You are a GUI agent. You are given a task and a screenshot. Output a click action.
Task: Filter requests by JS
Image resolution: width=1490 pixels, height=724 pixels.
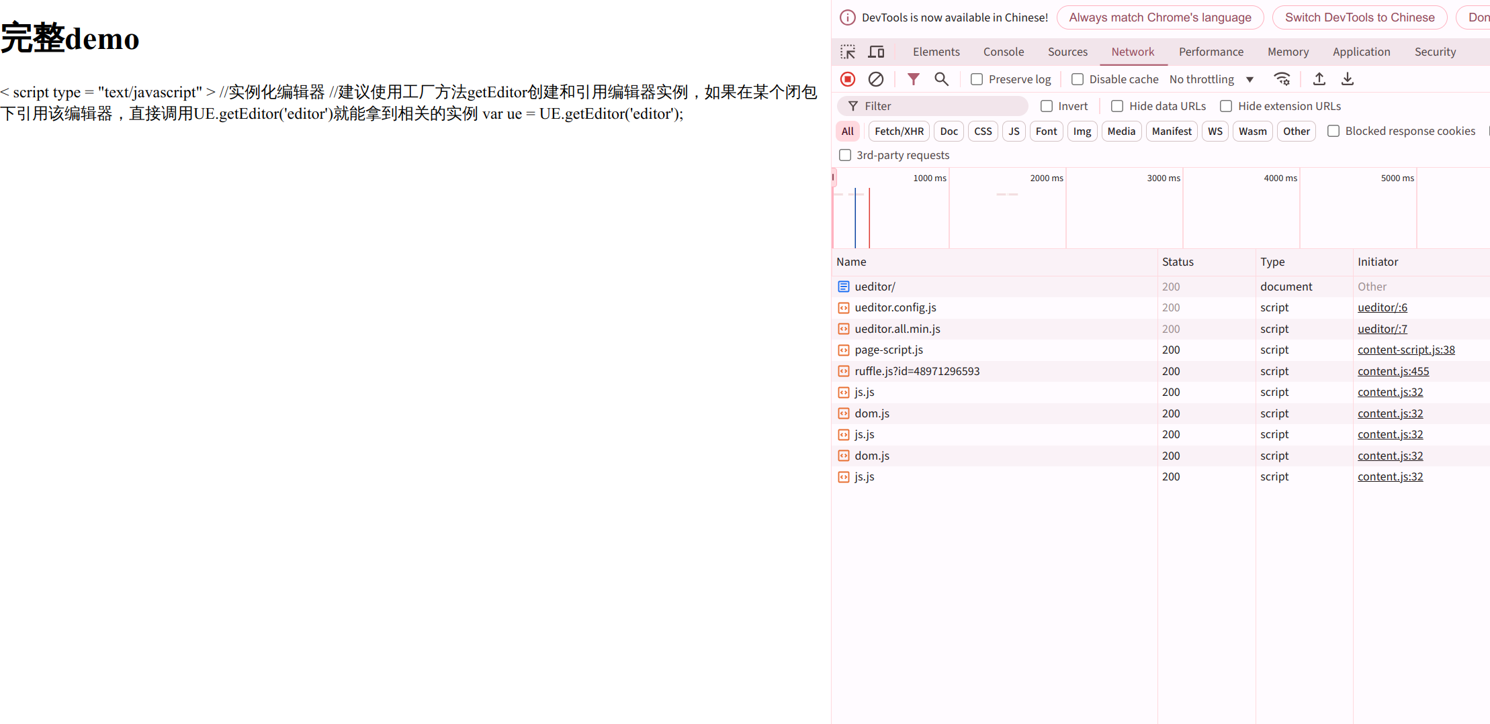1014,131
